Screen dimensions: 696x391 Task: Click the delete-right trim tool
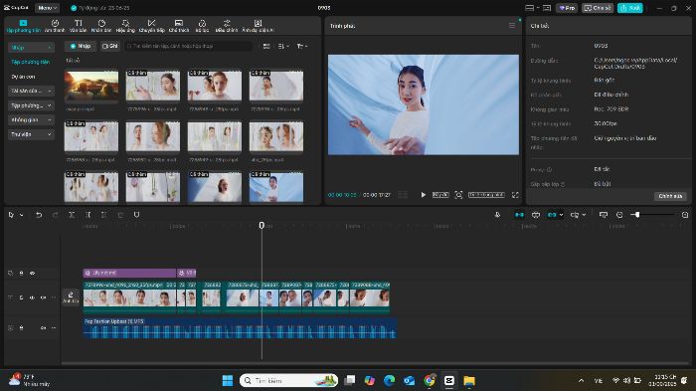click(103, 215)
